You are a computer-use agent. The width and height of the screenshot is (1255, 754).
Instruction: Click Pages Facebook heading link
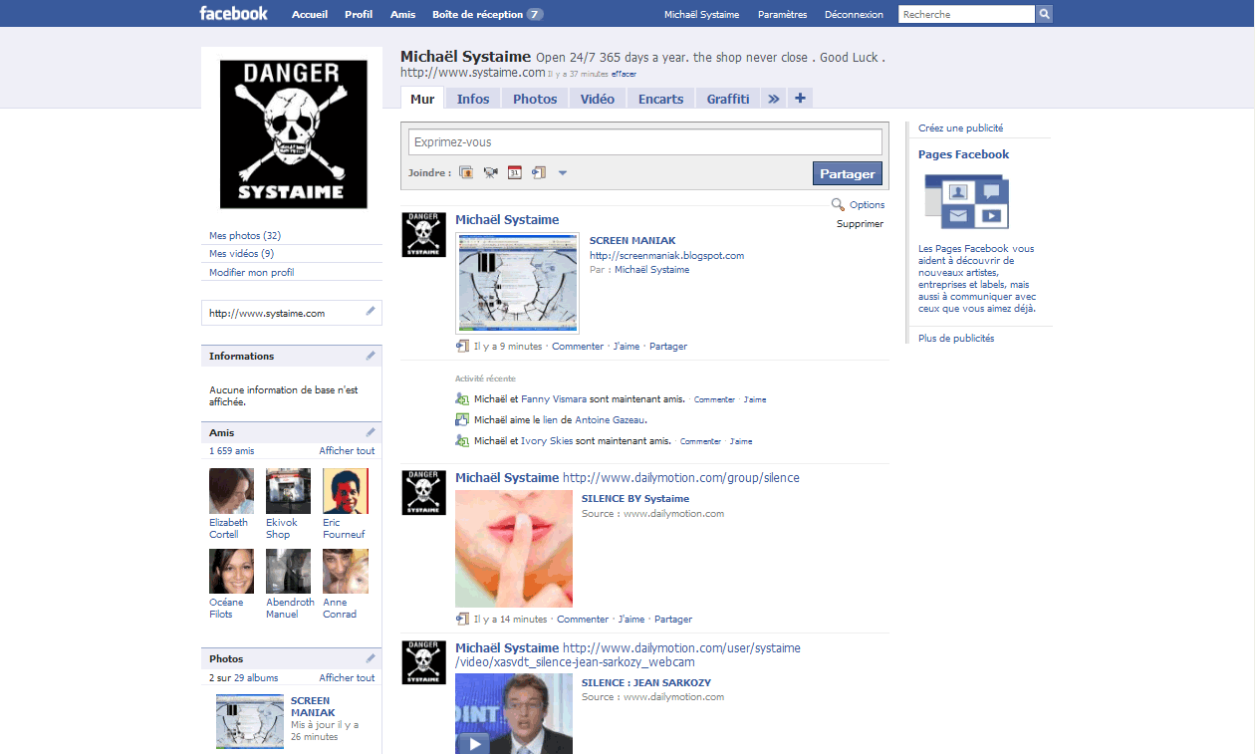tap(963, 154)
